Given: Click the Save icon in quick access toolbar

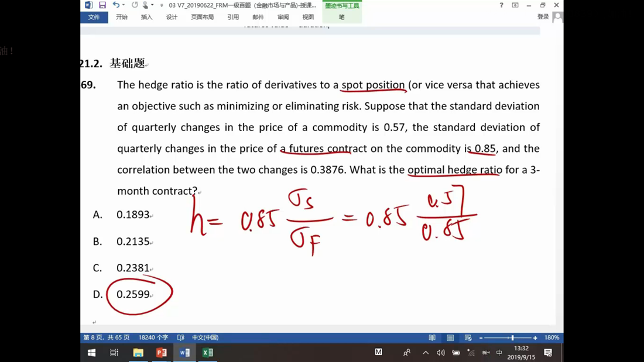Looking at the screenshot, I should 102,5.
